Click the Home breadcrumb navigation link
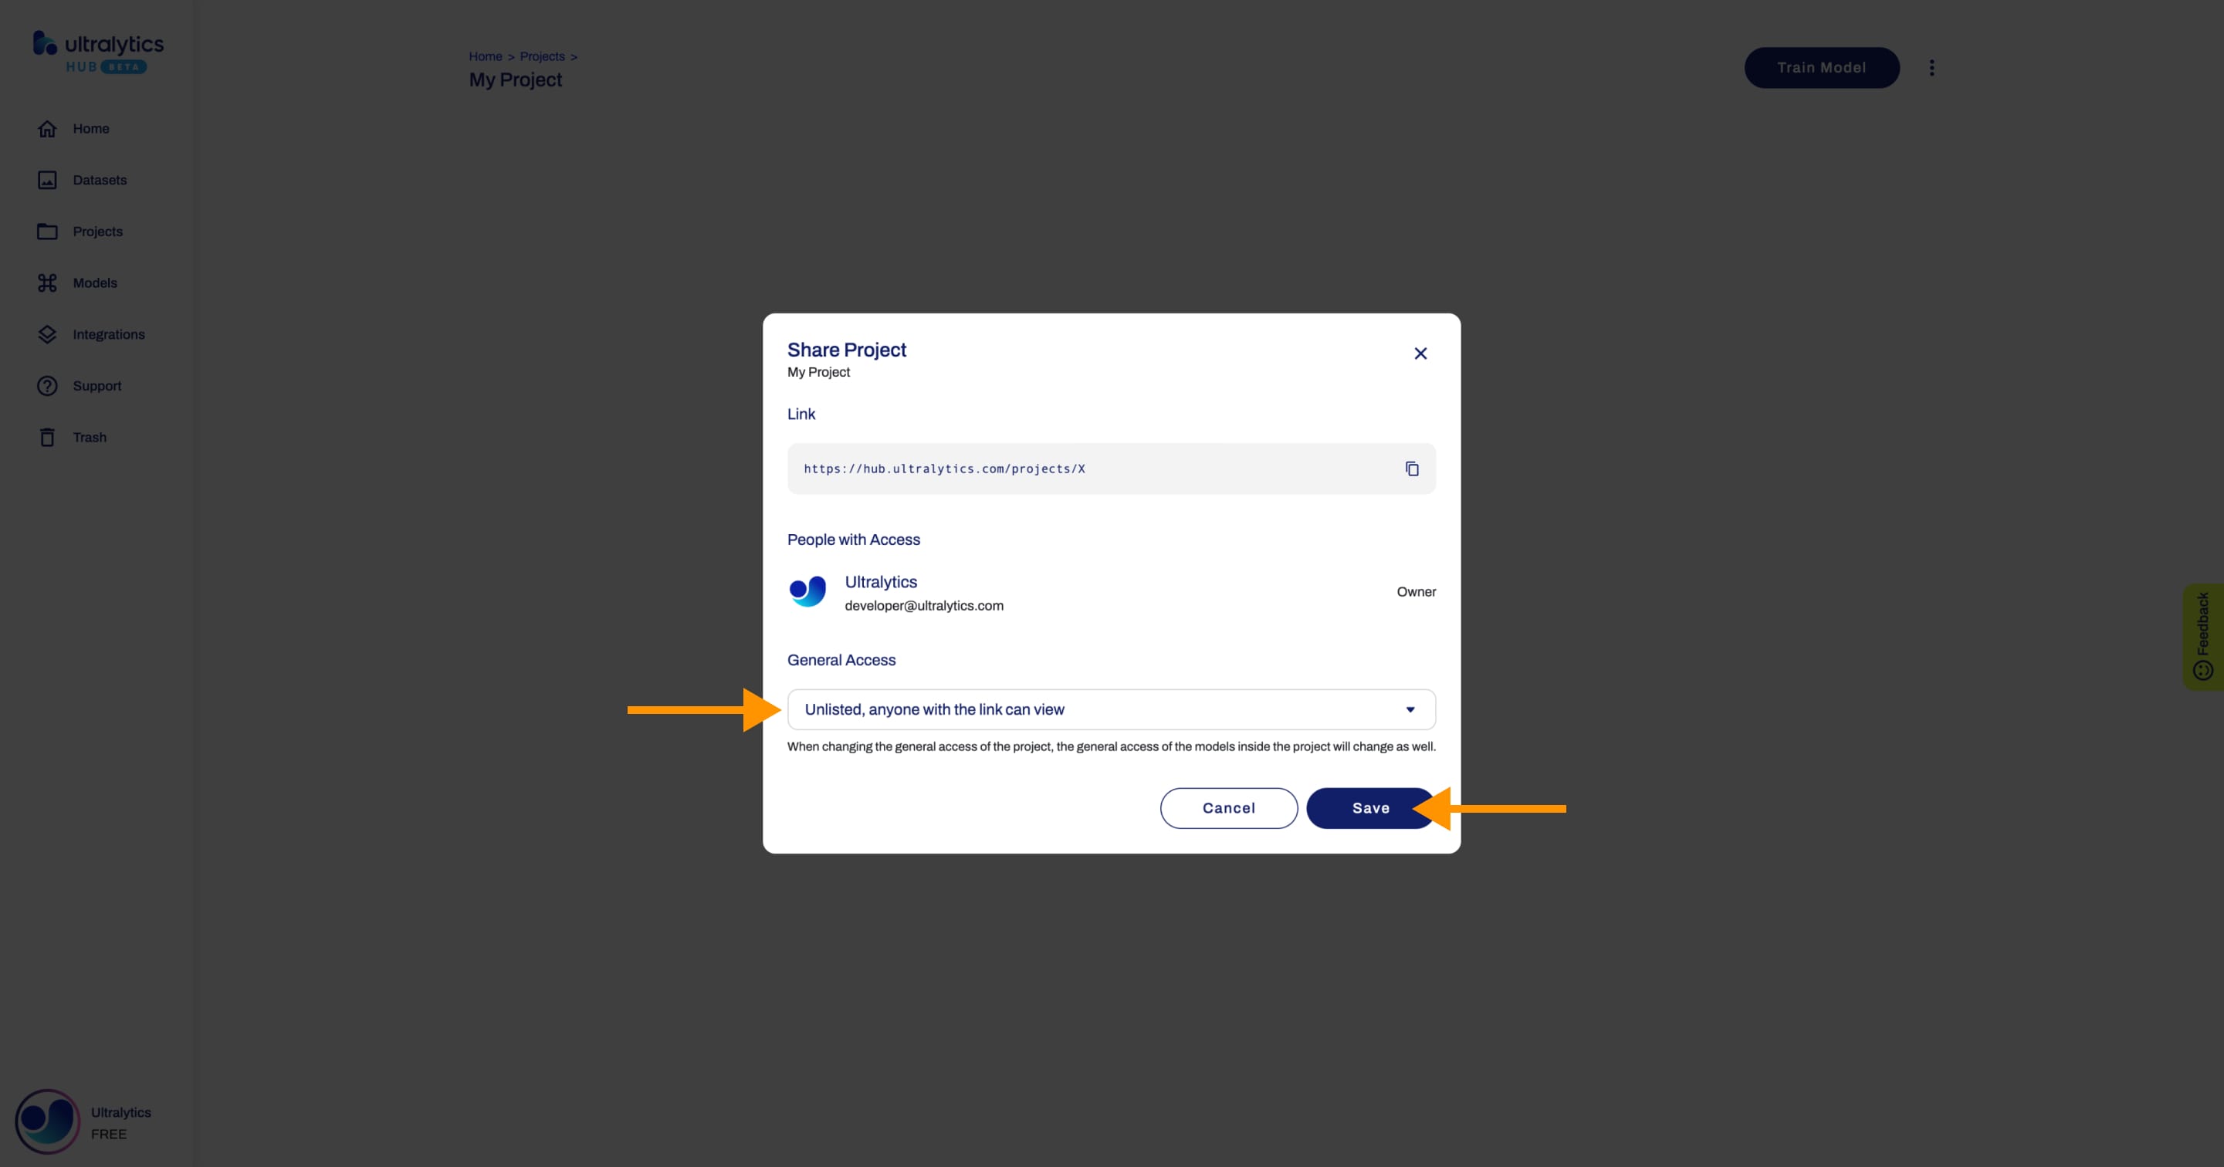Image resolution: width=2224 pixels, height=1167 pixels. click(486, 54)
